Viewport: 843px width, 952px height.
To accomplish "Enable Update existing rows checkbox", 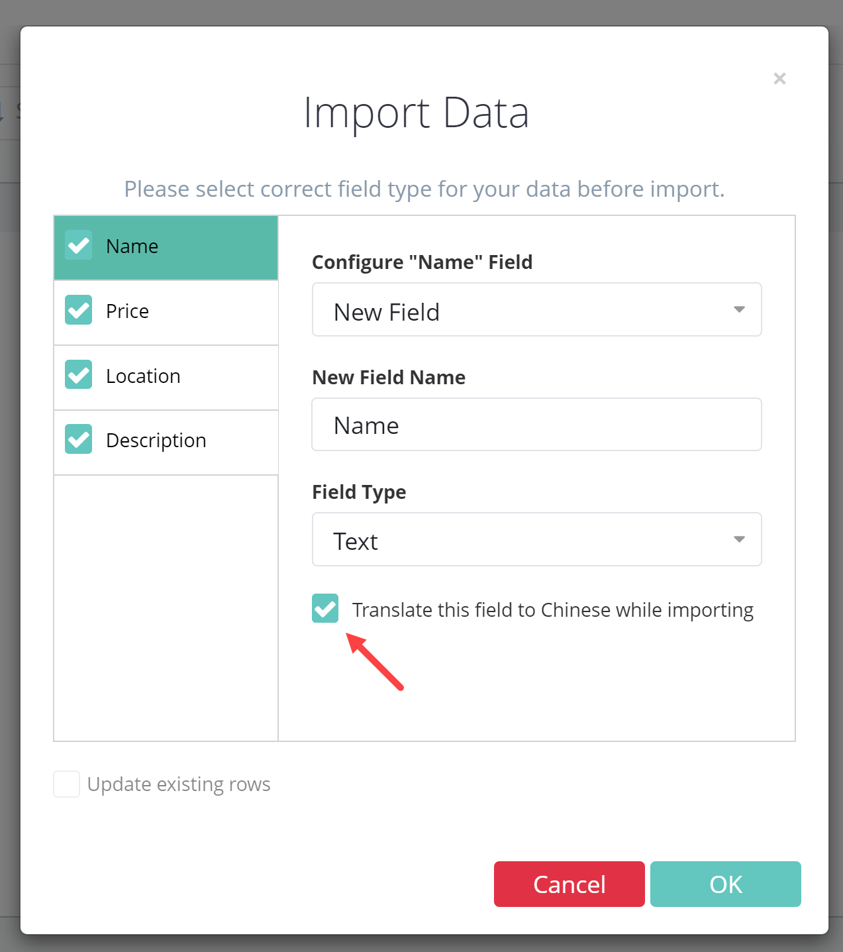I will [67, 784].
